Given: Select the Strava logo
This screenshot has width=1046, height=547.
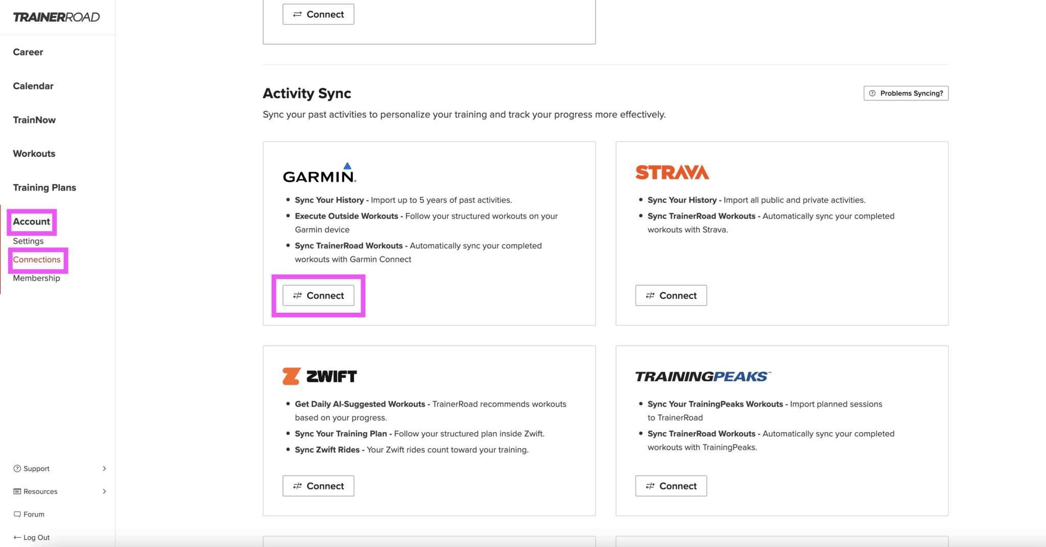Looking at the screenshot, I should pos(672,171).
